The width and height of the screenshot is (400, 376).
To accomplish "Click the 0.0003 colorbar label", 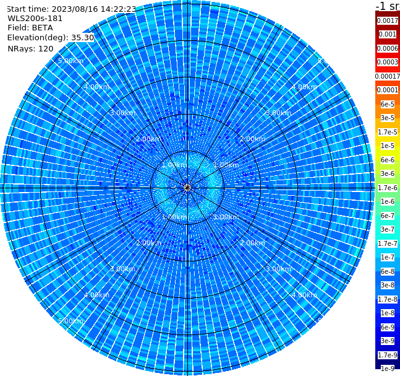I will tap(388, 62).
